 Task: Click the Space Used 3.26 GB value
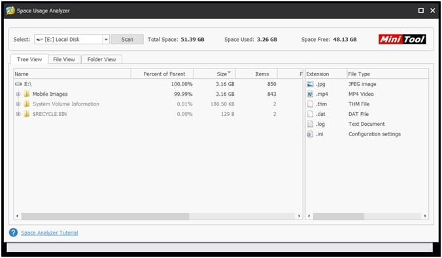tap(267, 39)
